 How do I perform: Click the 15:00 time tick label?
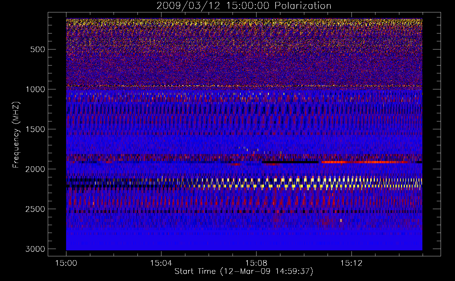pyautogui.click(x=66, y=263)
